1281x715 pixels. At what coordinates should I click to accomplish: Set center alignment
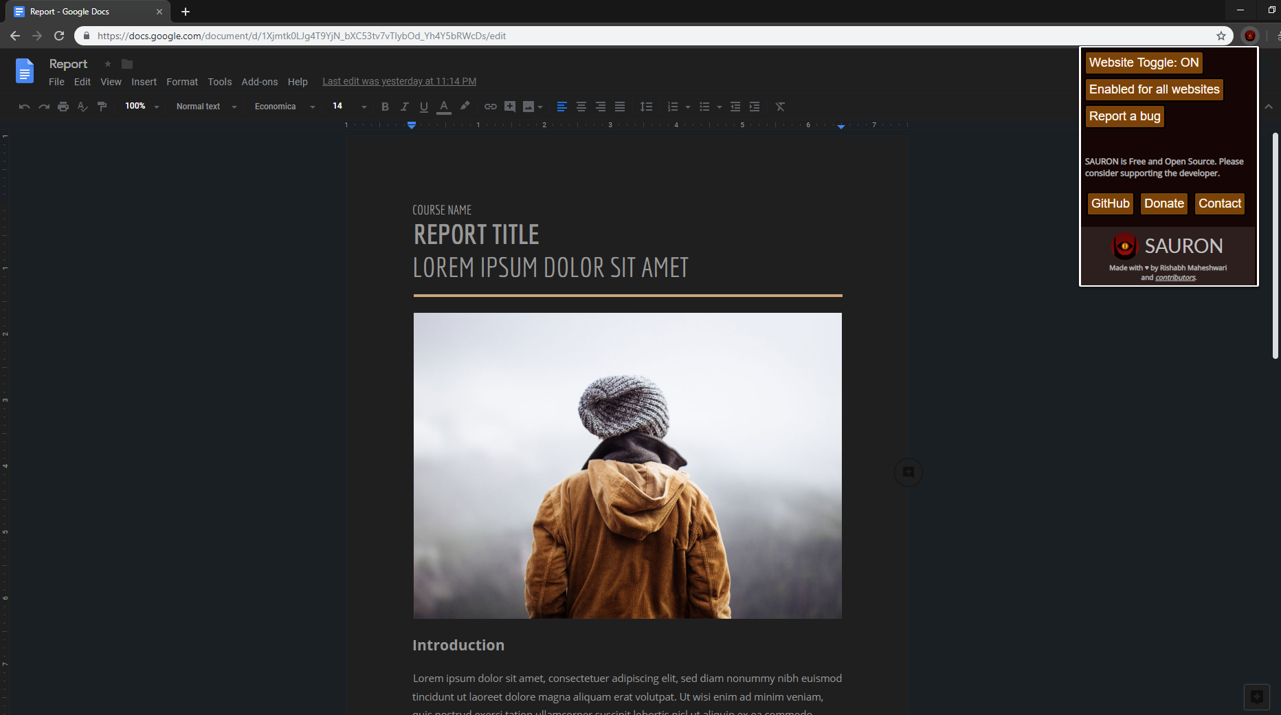(x=581, y=107)
